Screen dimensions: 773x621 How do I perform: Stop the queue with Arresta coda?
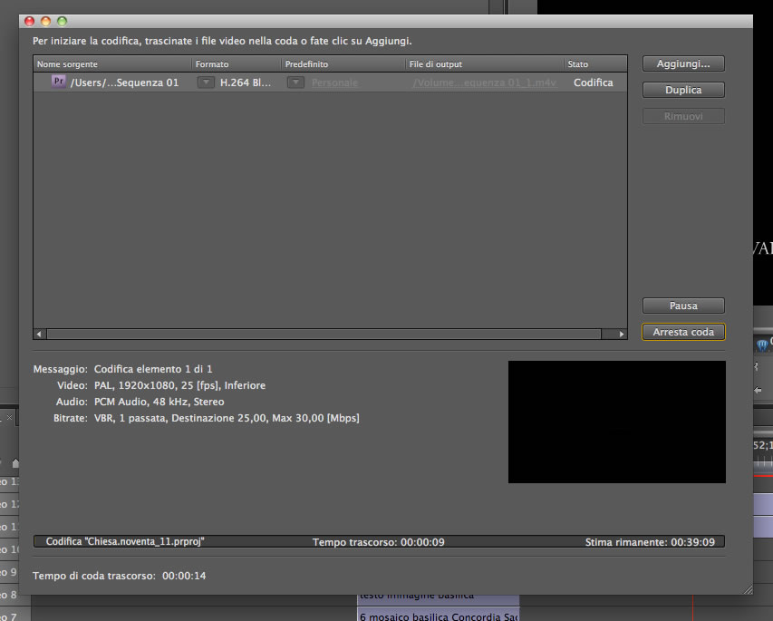[x=683, y=332]
